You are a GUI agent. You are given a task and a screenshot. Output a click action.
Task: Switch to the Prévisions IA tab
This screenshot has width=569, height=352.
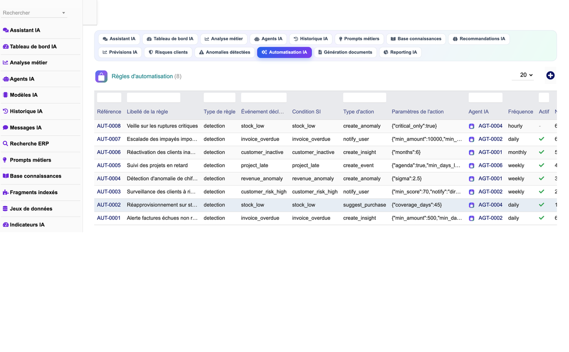120,52
